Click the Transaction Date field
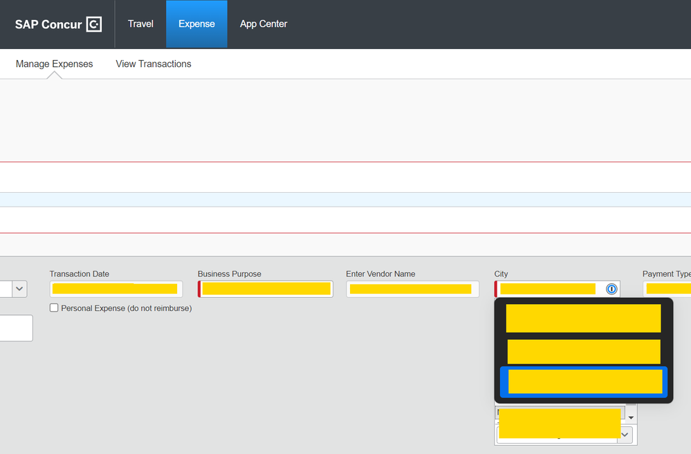 [x=116, y=289]
